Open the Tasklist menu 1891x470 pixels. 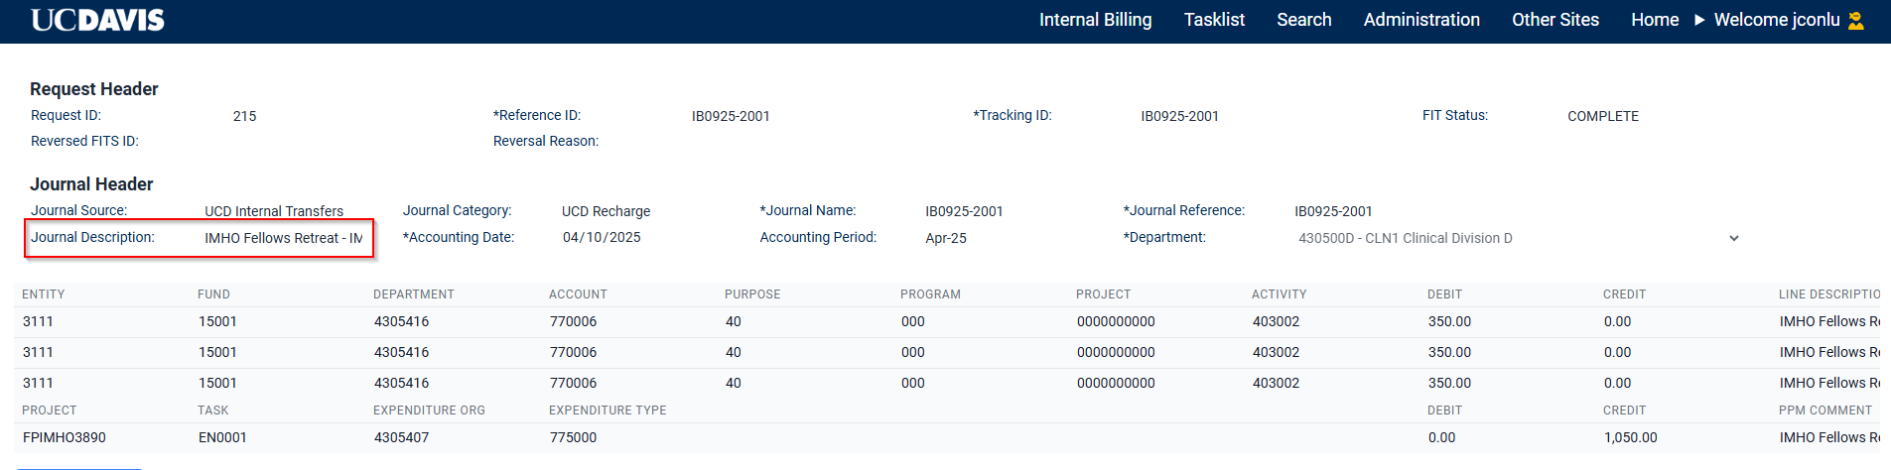(x=1214, y=20)
